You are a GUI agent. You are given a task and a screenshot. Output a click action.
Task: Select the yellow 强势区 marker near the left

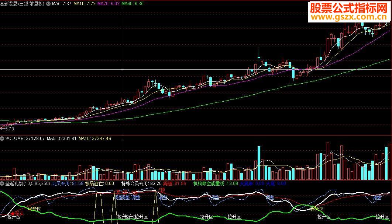[x=34, y=209]
